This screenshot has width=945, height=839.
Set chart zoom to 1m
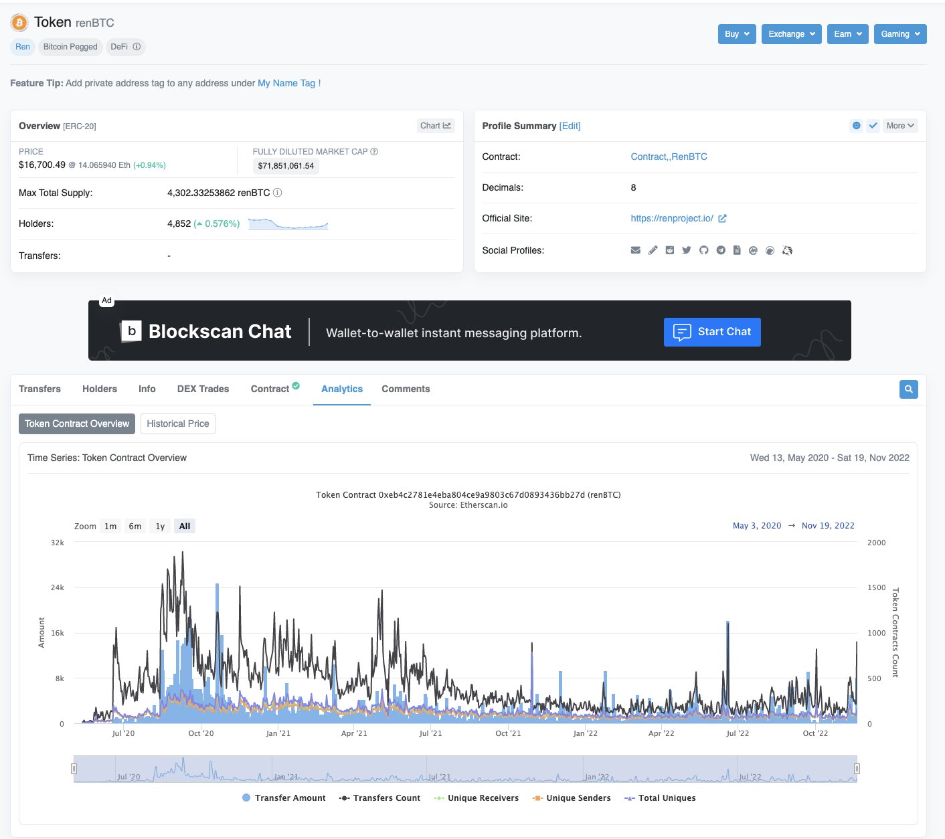tap(110, 526)
